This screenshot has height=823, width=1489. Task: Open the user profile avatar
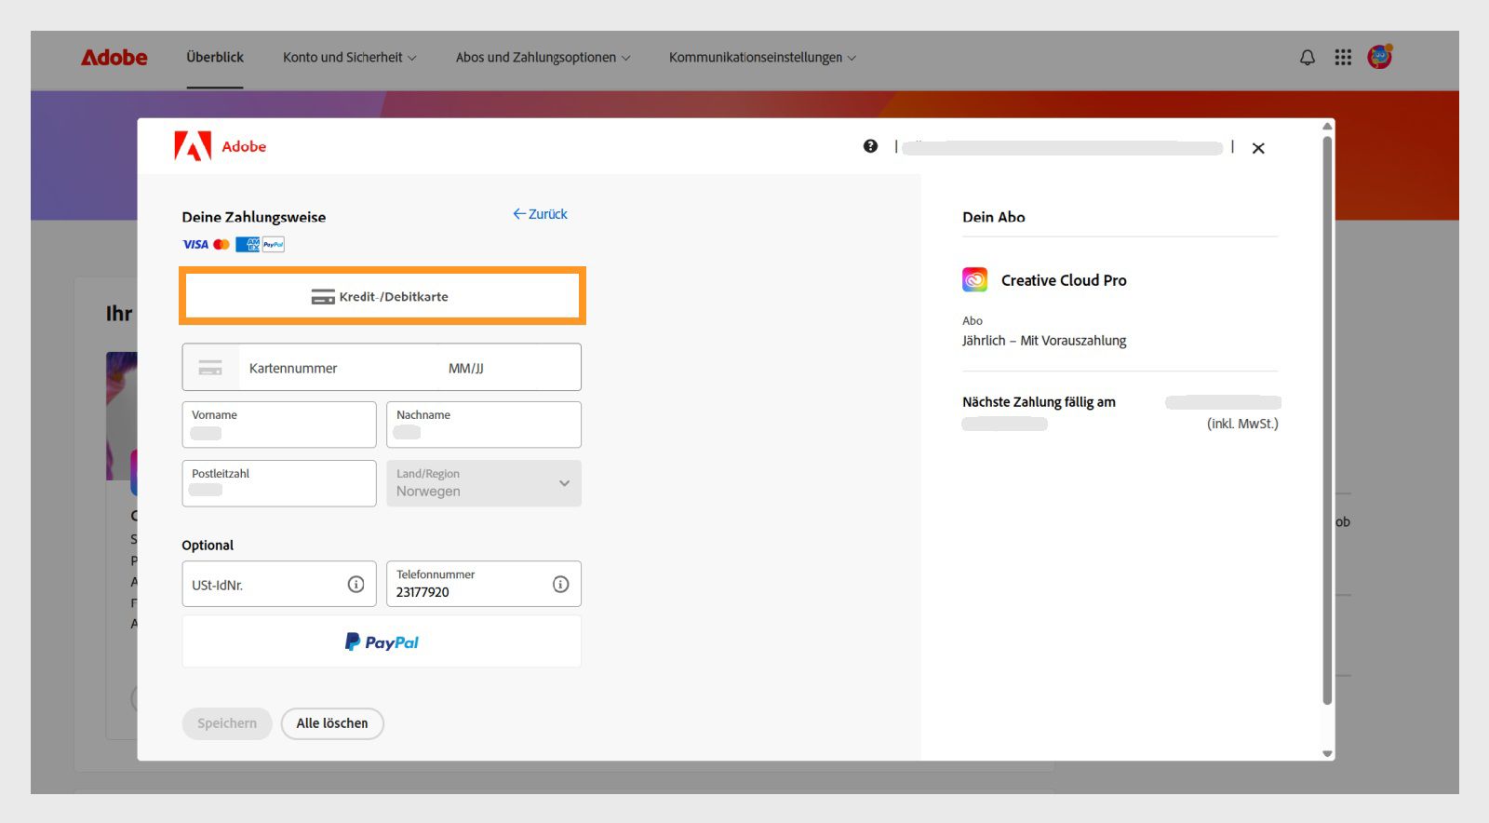click(1379, 57)
